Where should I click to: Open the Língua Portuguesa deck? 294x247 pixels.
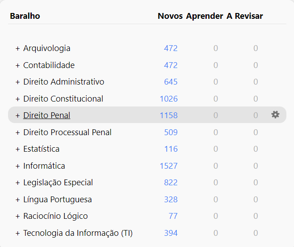click(x=57, y=200)
